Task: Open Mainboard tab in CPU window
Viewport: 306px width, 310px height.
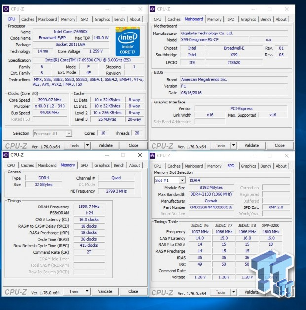Action: [47, 19]
